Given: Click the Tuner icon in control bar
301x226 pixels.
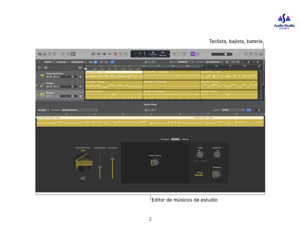Looking at the screenshot, I should tap(179, 54).
